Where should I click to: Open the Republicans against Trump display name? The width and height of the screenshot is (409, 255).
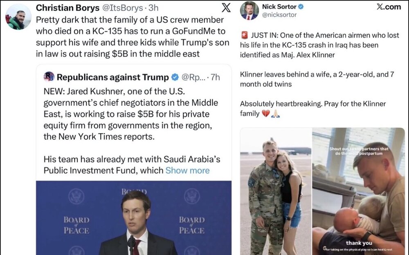[112, 77]
